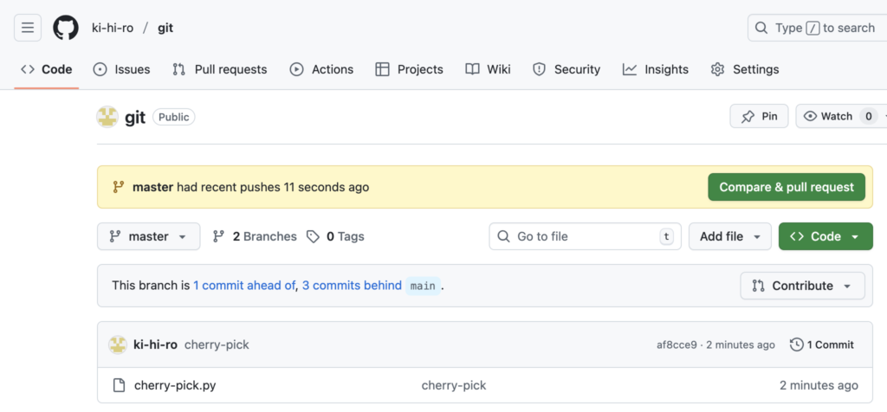
Task: Click the tag icon next to Tags
Action: 313,236
